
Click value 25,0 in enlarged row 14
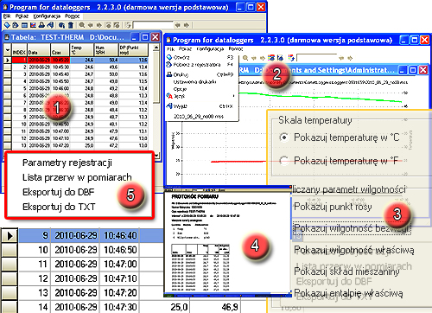pos(179,307)
